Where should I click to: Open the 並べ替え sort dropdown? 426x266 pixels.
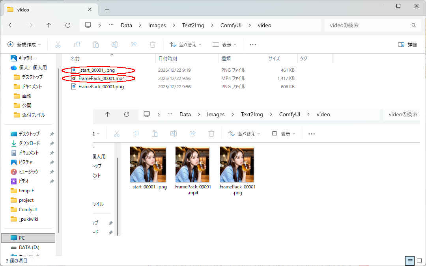[185, 45]
